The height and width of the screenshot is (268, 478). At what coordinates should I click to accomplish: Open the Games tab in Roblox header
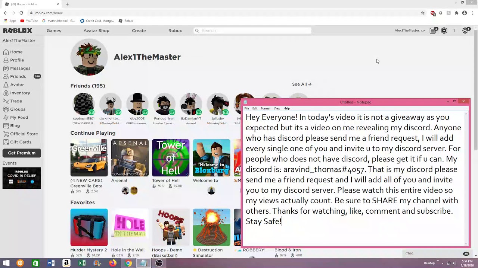54,31
